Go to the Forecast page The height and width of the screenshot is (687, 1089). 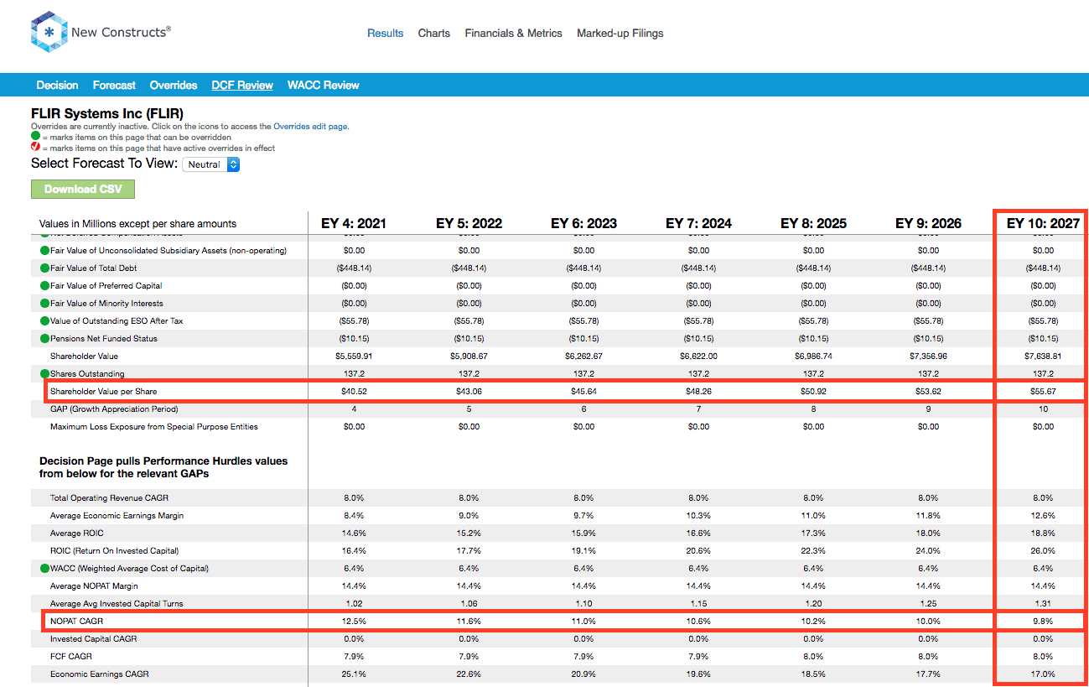(114, 86)
